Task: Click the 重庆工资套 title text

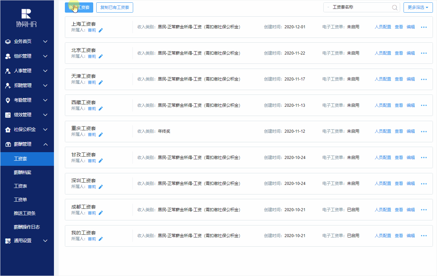Action: pyautogui.click(x=84, y=129)
